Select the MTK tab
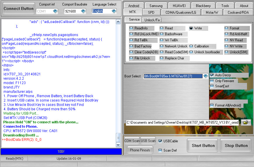The width and height of the screenshot is (254, 167). click(133, 12)
